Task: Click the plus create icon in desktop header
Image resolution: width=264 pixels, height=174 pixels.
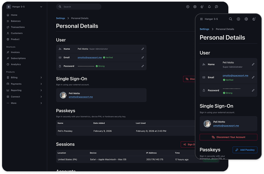Action: pos(188,7)
